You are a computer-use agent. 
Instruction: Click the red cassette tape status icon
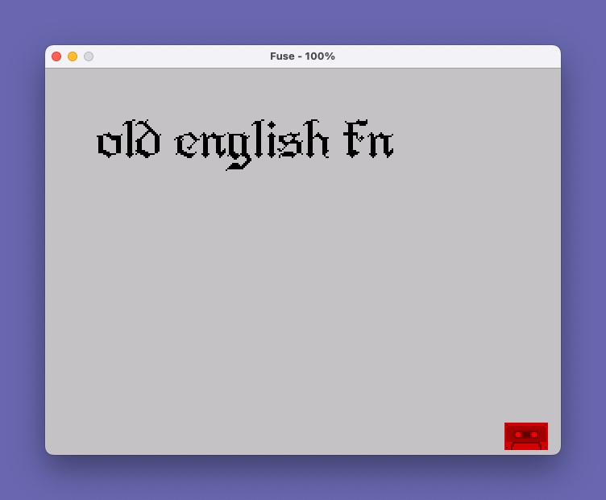point(526,436)
